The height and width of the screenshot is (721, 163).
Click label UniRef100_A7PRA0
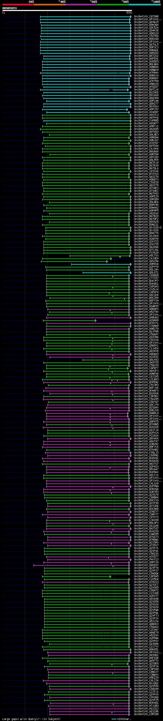(x=146, y=73)
